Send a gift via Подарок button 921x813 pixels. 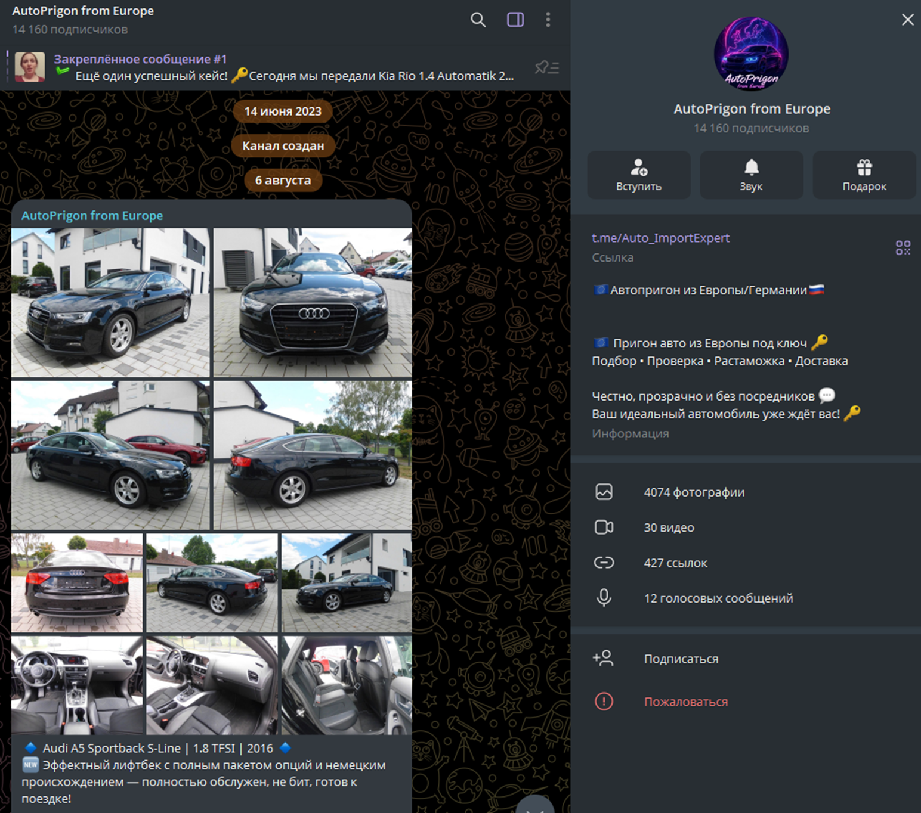pyautogui.click(x=864, y=175)
